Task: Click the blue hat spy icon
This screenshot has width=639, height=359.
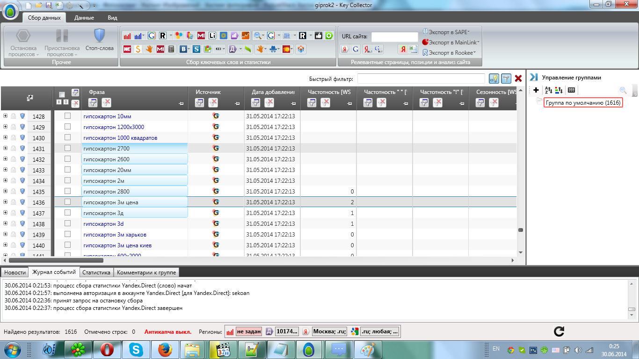Action: click(273, 49)
